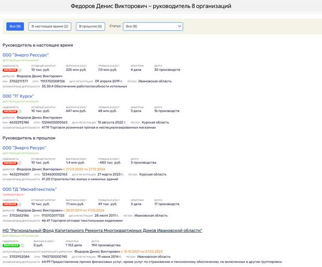Click the НИЗКАЯ badge of ТГ Курск
322x267 pixels.
10,111
